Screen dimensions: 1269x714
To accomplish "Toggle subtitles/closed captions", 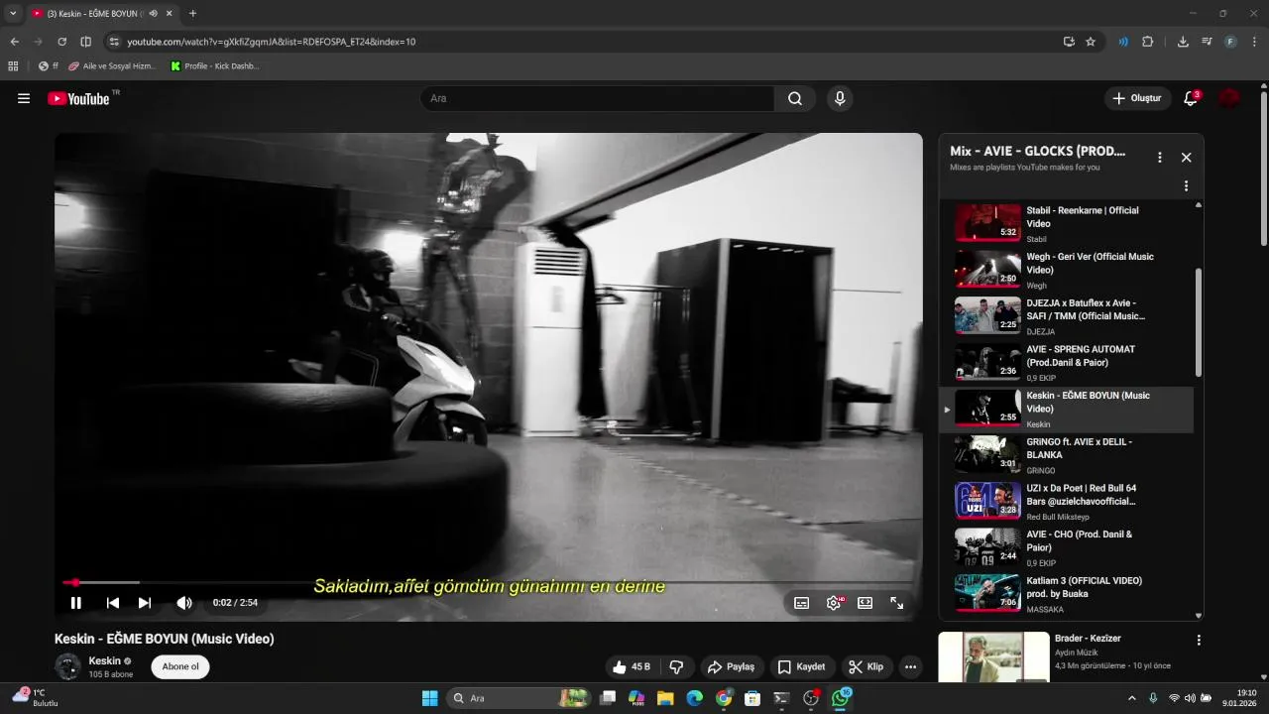I will click(802, 603).
